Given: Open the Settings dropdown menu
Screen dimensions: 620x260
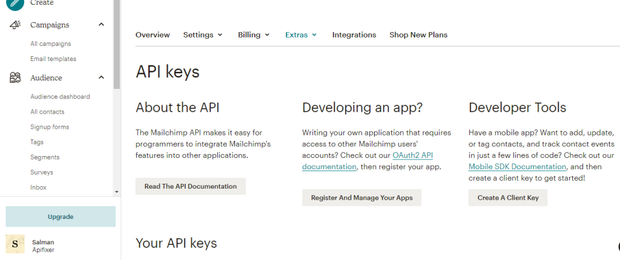Looking at the screenshot, I should [x=203, y=35].
